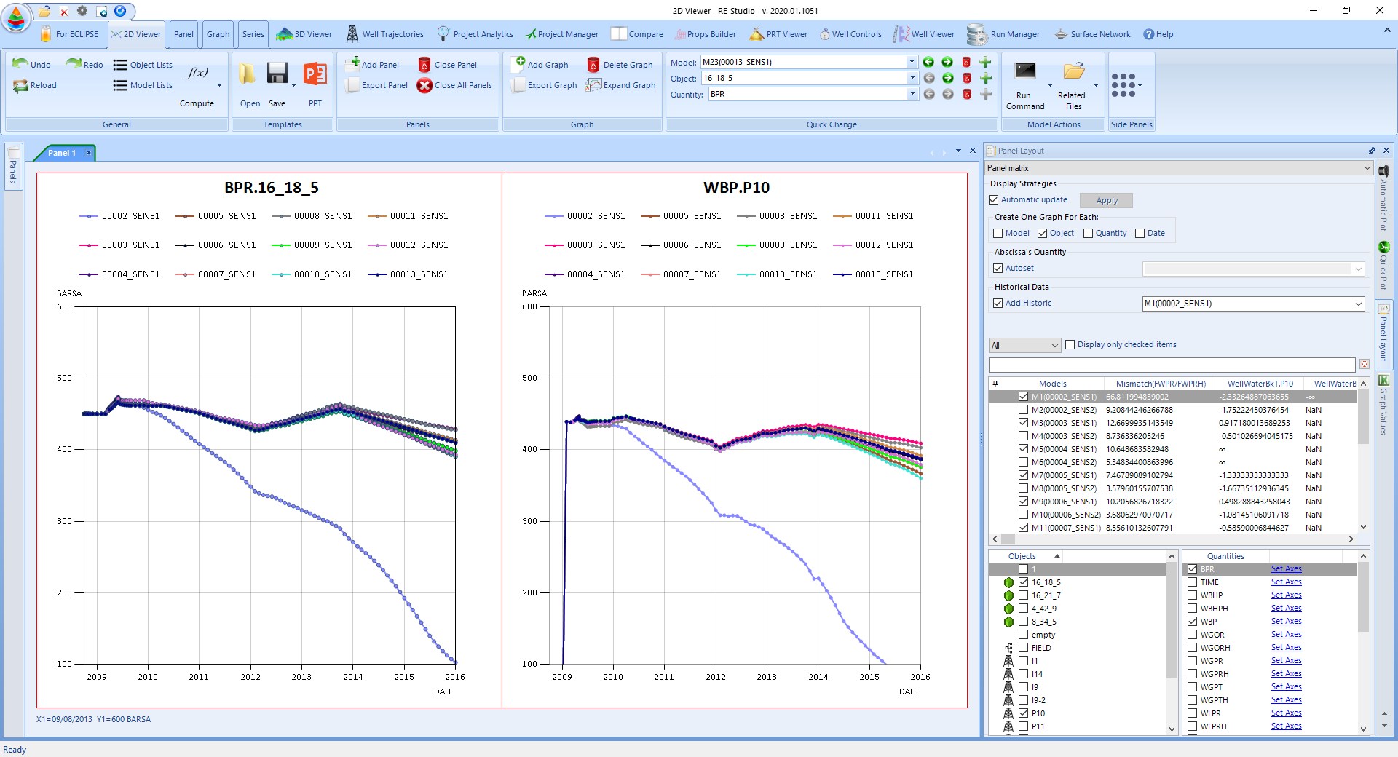This screenshot has width=1398, height=757.
Task: Enable Display only checked items
Action: pyautogui.click(x=1070, y=344)
